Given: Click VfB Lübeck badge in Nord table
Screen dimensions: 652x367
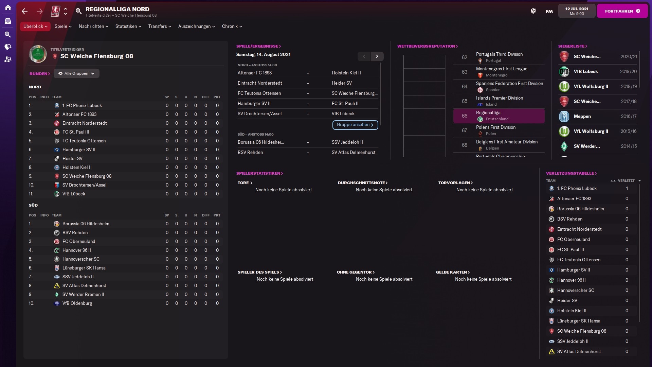Looking at the screenshot, I should [57, 194].
